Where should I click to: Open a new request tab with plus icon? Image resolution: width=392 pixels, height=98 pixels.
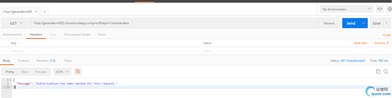coord(44,12)
